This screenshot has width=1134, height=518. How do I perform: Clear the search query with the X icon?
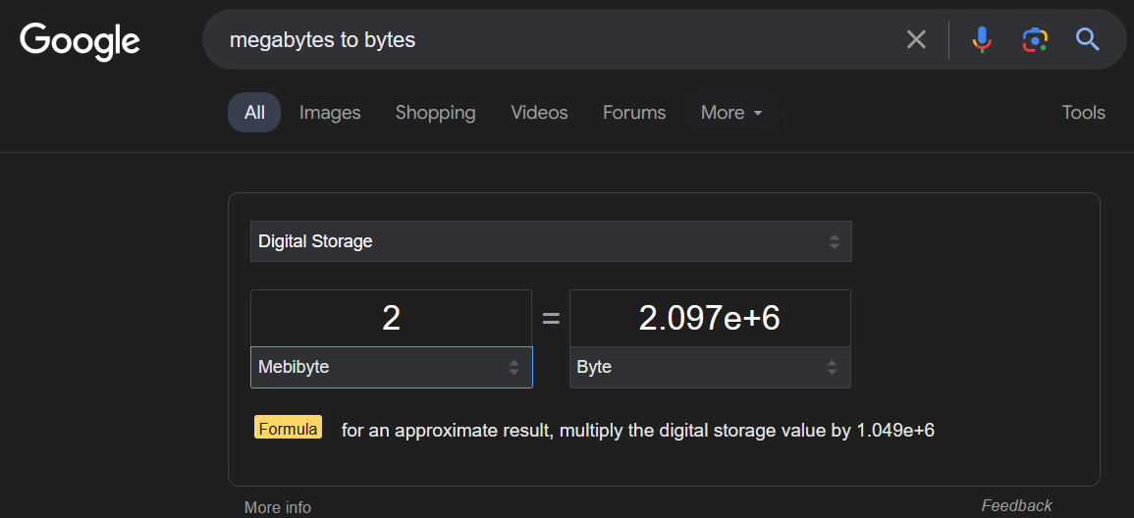coord(915,39)
